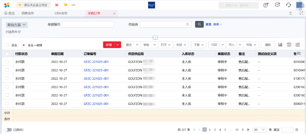Screen dimensions: 306x134
Task: Toggle fullscreen expand icon in tab bar
Action: click(301, 13)
